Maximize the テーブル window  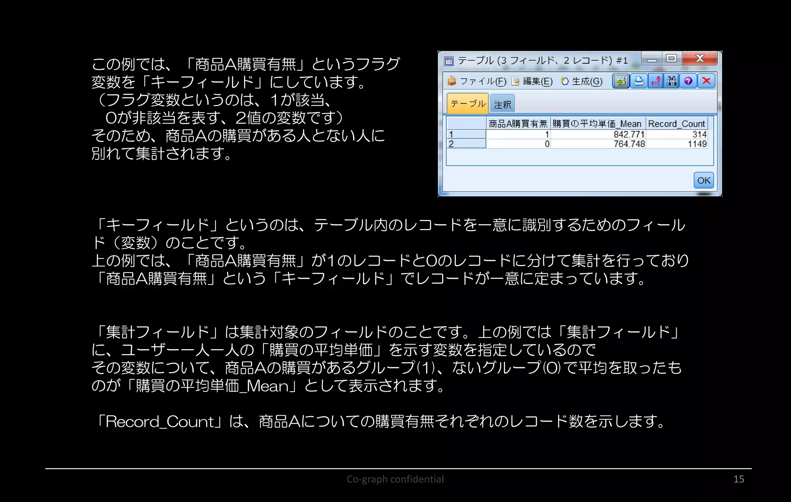click(x=672, y=58)
